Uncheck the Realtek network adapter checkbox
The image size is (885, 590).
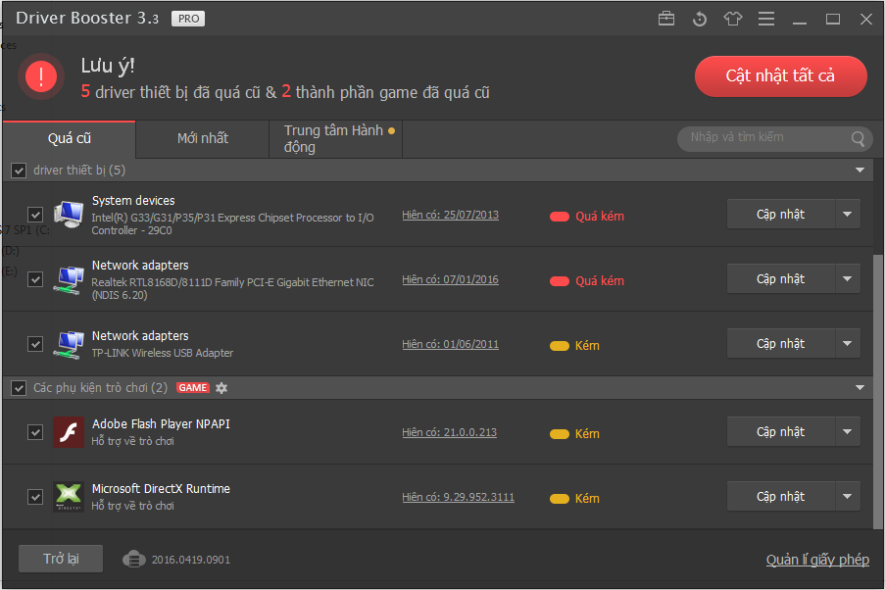(x=35, y=279)
